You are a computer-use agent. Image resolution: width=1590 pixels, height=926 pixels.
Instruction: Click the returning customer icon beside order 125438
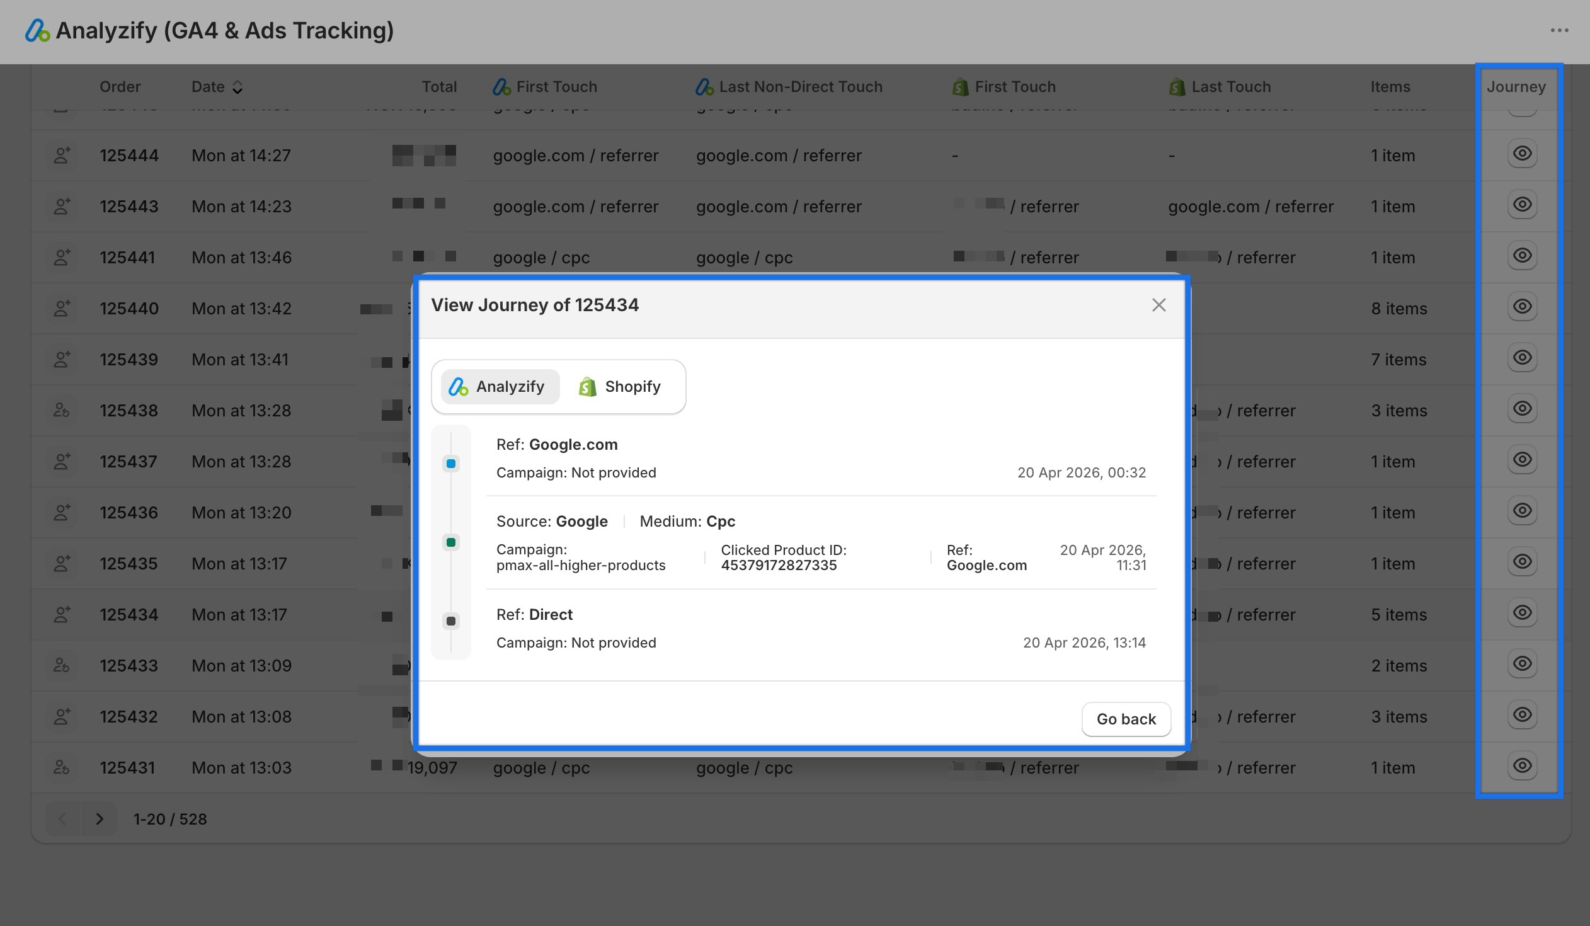pyautogui.click(x=61, y=410)
